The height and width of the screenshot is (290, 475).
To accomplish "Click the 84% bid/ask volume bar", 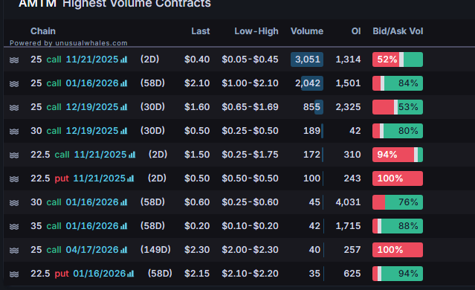I will pos(398,83).
